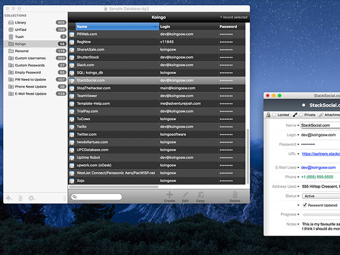
Task: Select the ShutterStock row
Action: (157, 57)
